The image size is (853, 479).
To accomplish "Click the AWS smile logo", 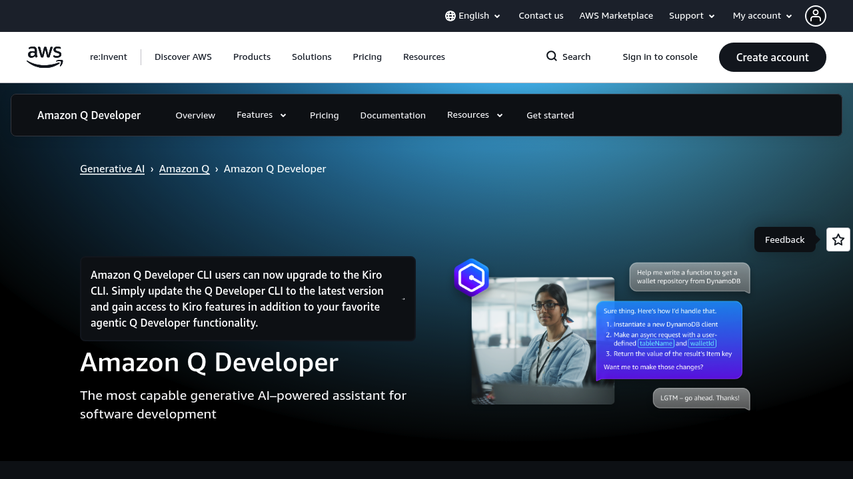I will click(x=45, y=57).
